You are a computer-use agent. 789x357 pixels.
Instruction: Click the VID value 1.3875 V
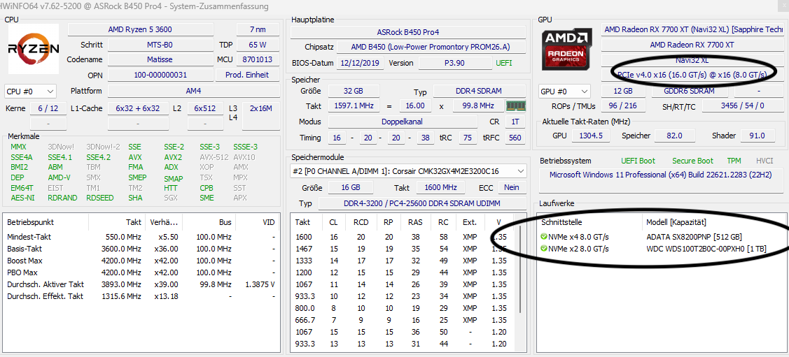point(259,284)
